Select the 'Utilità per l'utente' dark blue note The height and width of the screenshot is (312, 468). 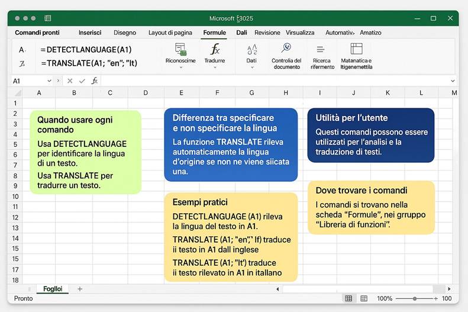click(x=371, y=135)
